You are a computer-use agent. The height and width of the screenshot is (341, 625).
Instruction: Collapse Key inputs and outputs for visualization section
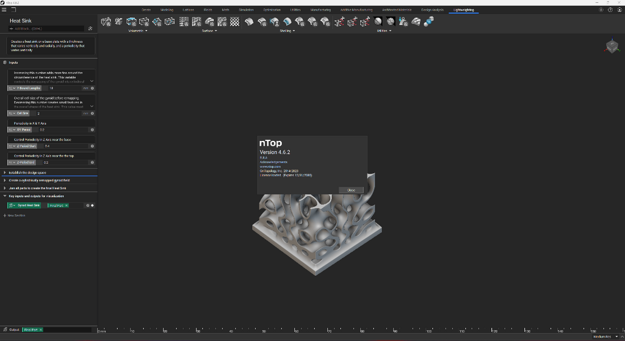[x=5, y=196]
